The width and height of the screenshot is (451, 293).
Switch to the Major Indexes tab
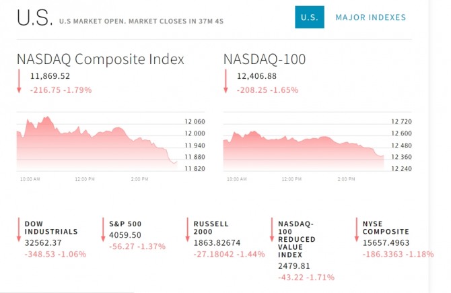tap(370, 17)
